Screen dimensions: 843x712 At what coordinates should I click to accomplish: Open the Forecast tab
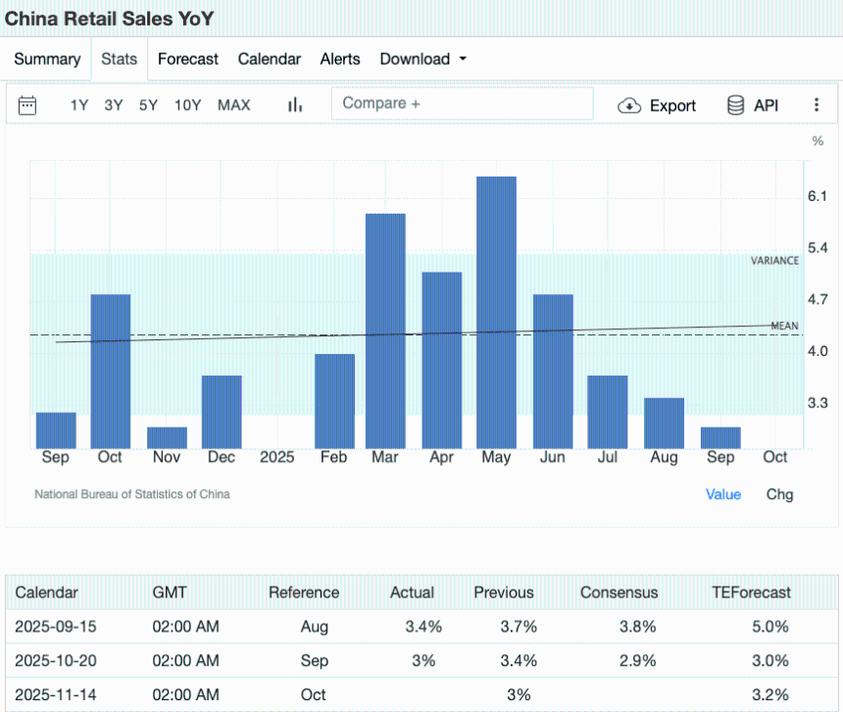(188, 59)
